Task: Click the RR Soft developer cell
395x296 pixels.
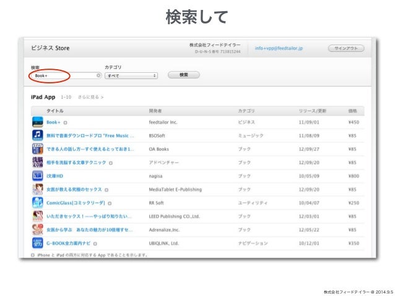Action: 156,203
